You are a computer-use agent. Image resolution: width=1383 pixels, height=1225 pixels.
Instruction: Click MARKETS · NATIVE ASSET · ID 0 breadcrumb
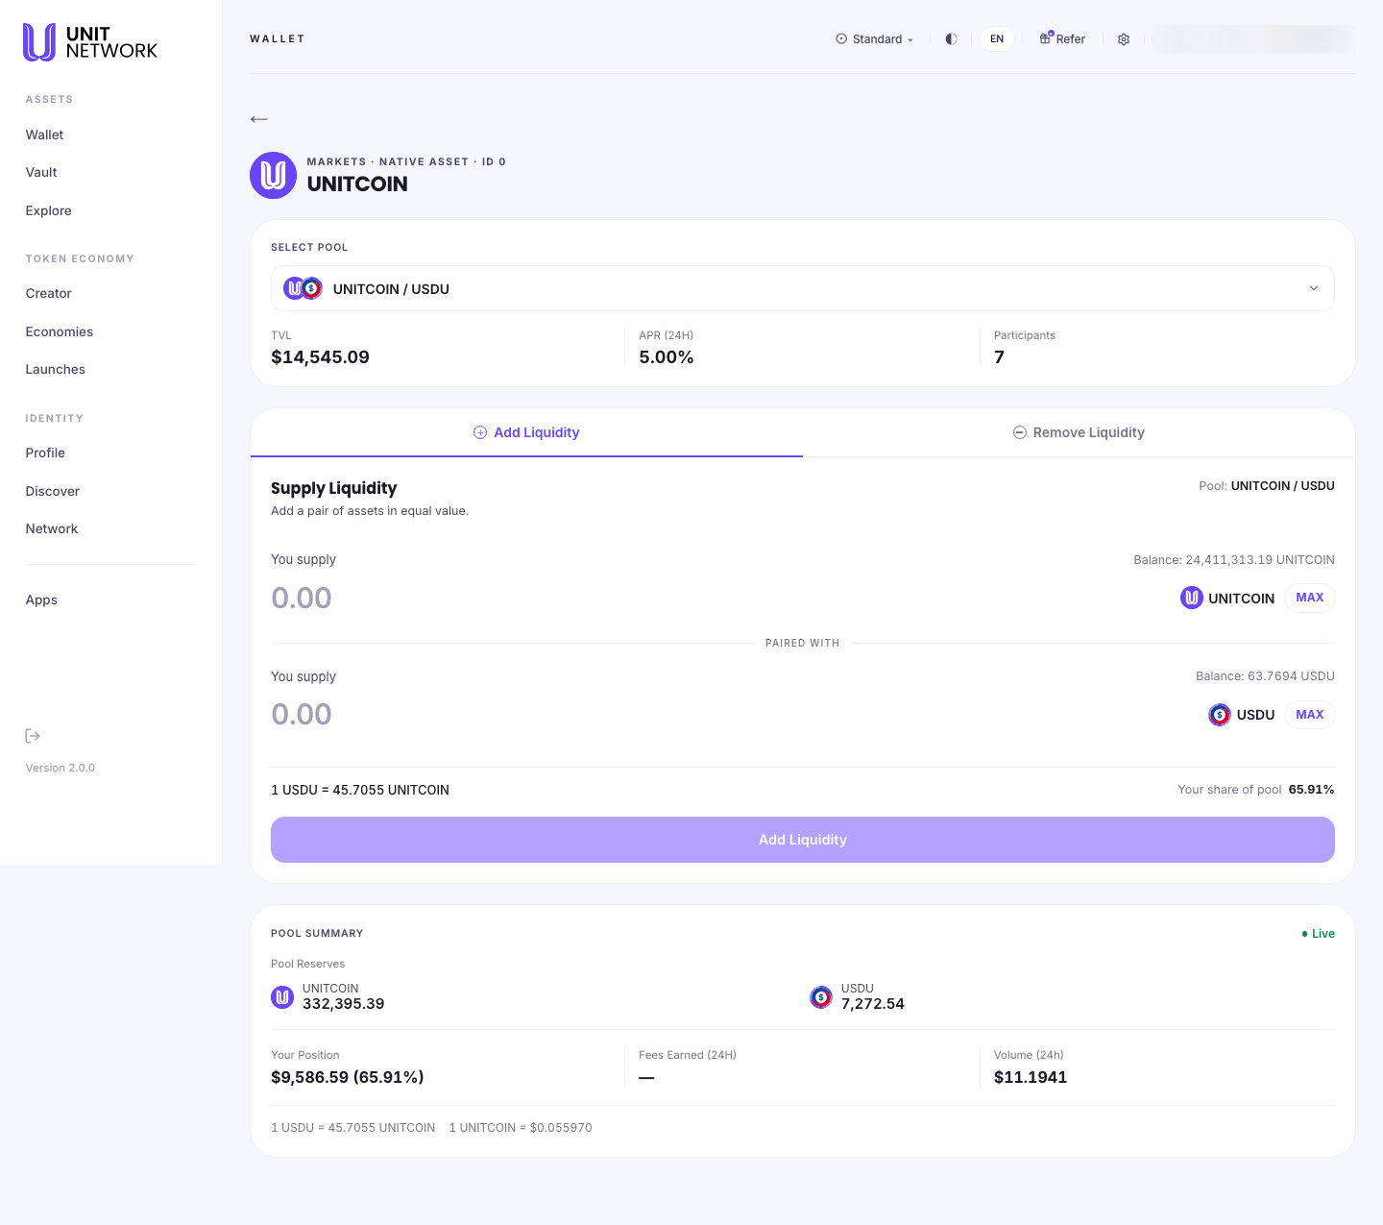406,162
